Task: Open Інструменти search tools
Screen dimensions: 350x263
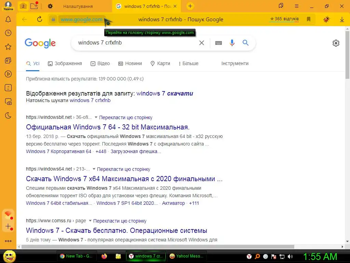Action: (235, 63)
